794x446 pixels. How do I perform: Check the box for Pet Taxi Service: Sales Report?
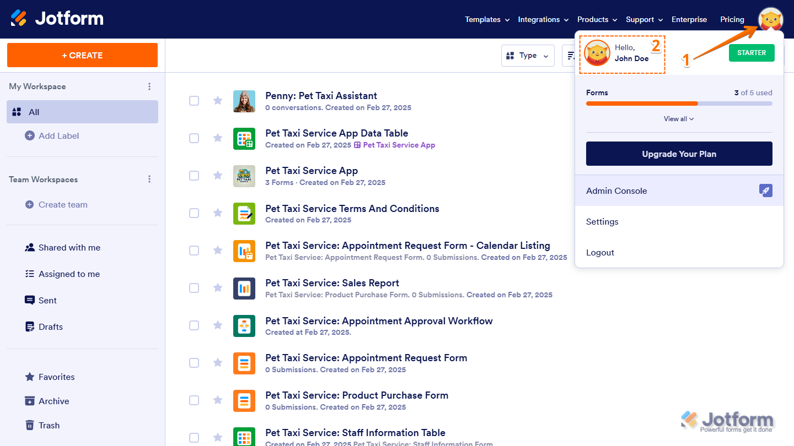pos(194,287)
